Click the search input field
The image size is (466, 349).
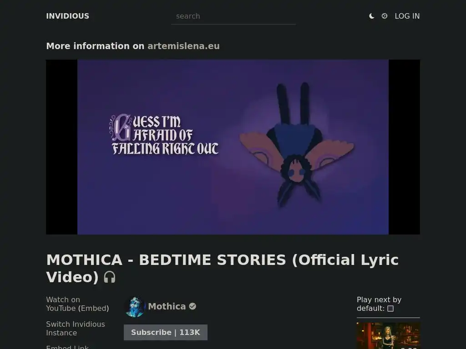point(233,16)
